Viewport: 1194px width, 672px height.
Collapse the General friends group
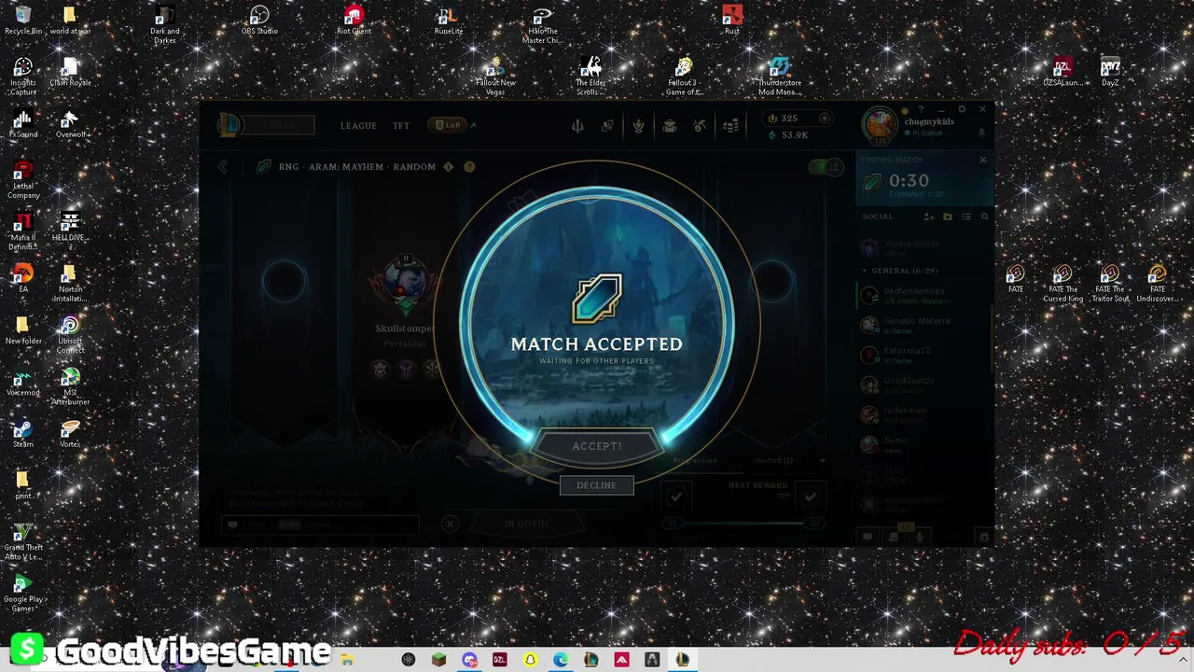(864, 271)
